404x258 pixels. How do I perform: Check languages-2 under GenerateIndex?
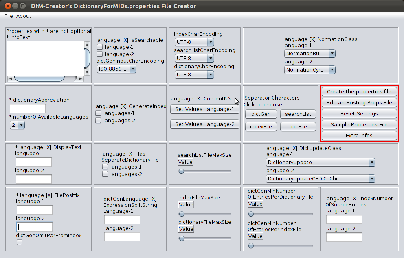[x=98, y=121]
